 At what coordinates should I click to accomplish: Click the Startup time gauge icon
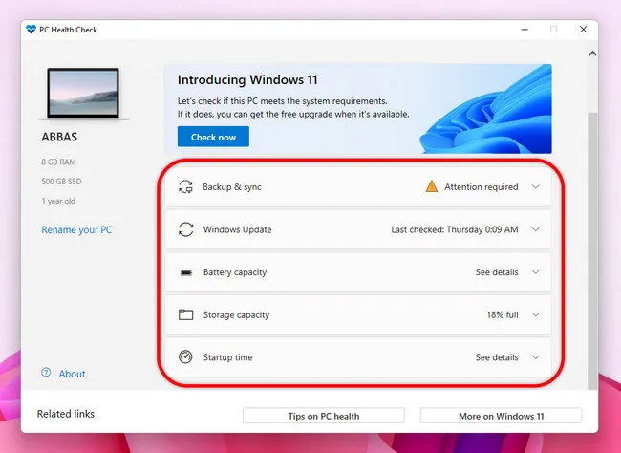pos(186,357)
